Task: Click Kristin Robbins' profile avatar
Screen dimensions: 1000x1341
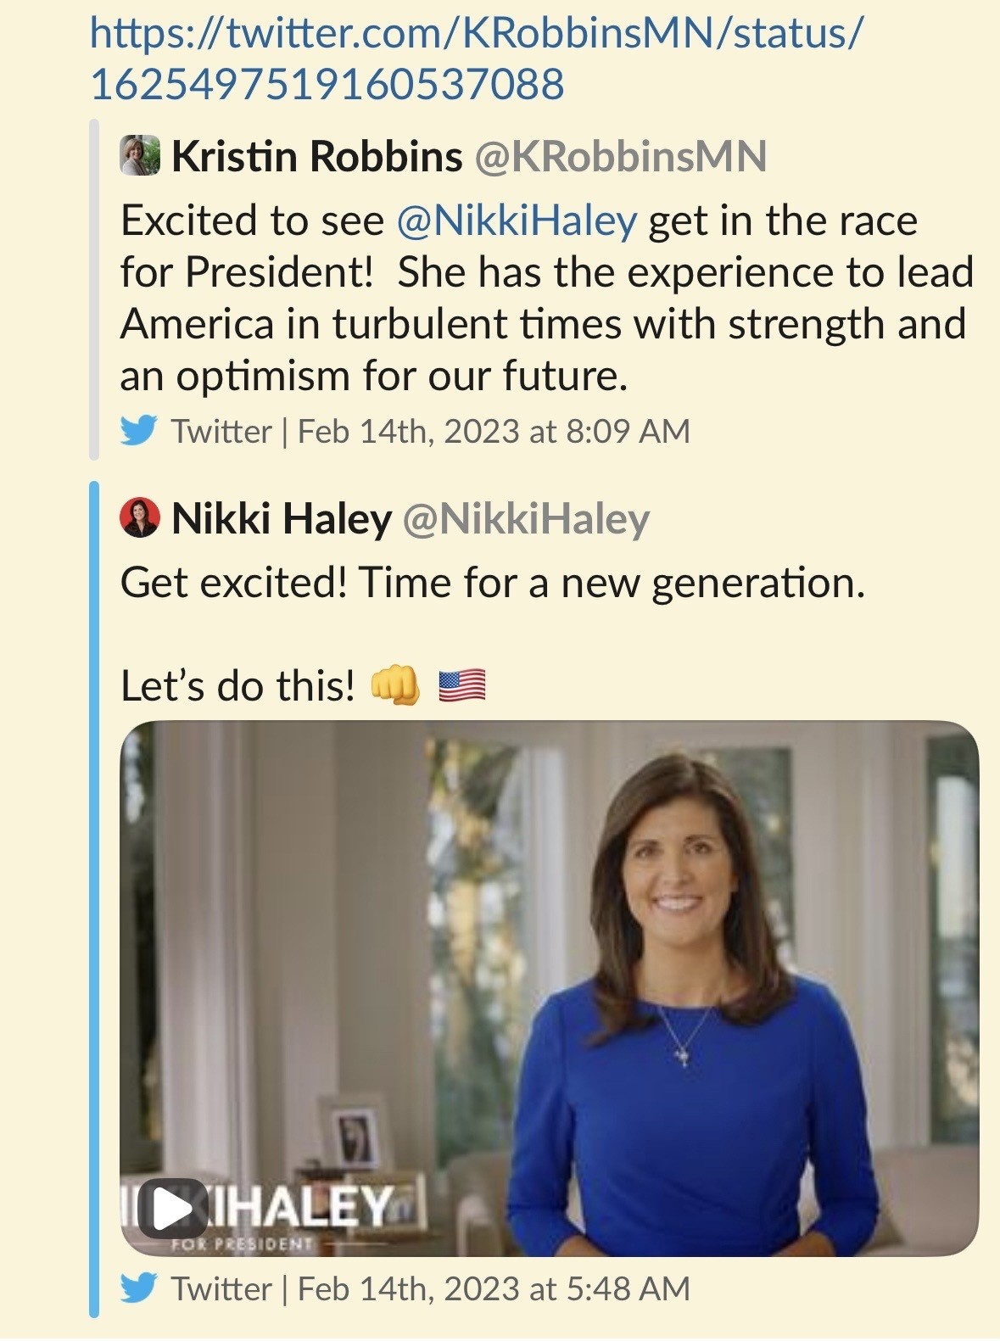Action: click(x=140, y=156)
